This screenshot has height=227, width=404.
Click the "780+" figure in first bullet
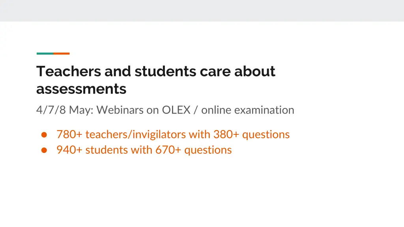click(69, 134)
